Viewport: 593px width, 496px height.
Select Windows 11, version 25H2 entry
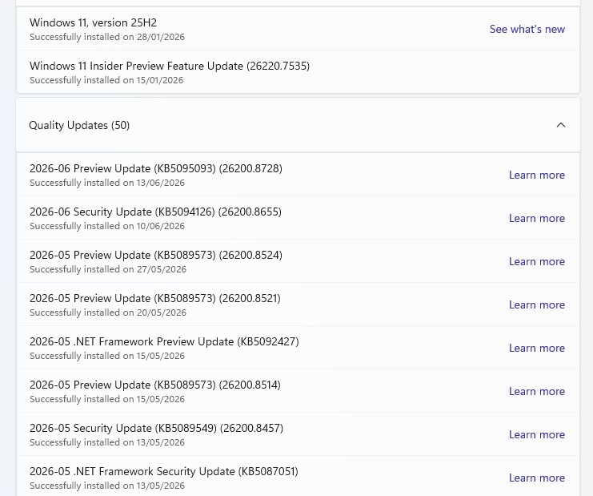pos(298,29)
